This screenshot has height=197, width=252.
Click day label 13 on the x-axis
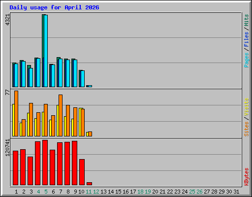(x=103, y=192)
